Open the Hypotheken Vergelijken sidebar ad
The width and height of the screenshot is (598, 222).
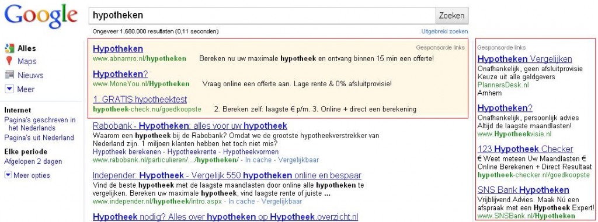point(525,59)
